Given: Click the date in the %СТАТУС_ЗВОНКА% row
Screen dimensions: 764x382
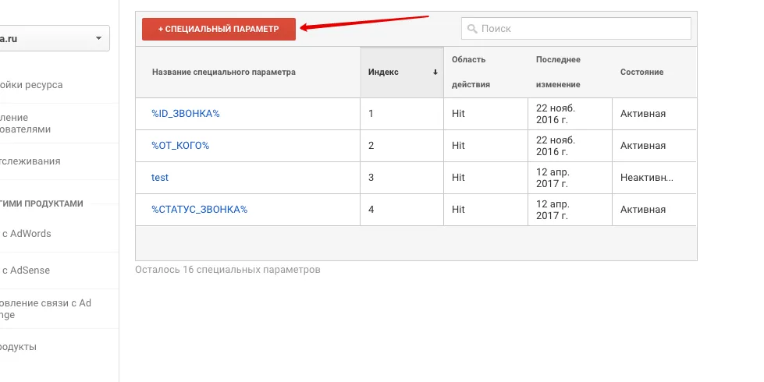Looking at the screenshot, I should [x=553, y=210].
